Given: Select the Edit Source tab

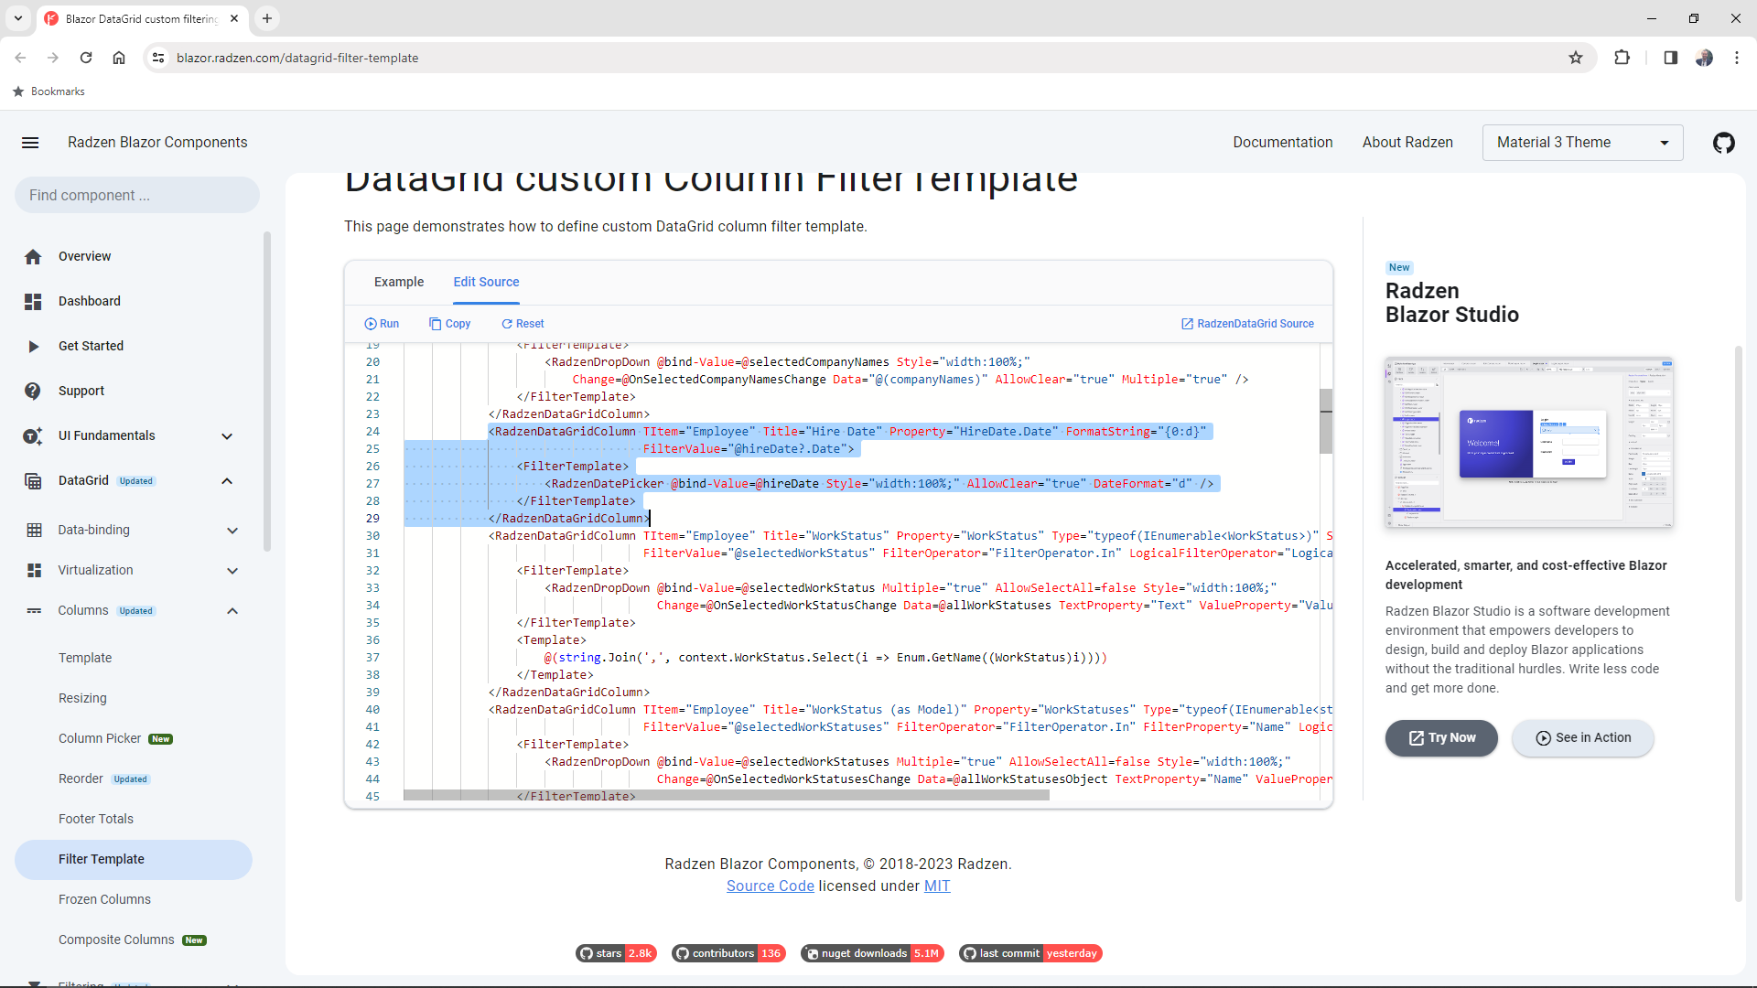Looking at the screenshot, I should tap(486, 282).
